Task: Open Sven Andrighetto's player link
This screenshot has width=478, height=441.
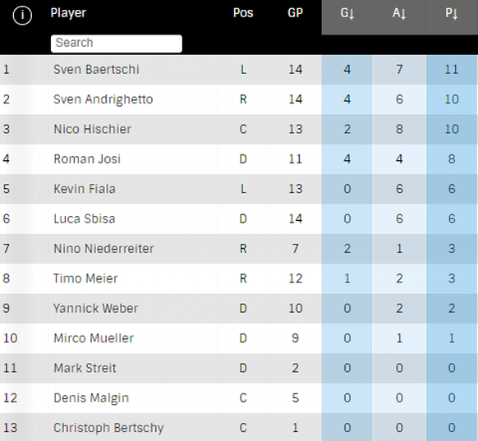Action: [x=103, y=99]
